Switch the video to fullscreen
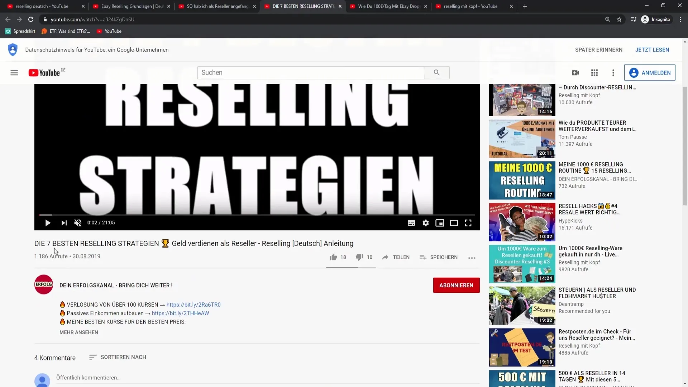This screenshot has width=688, height=387. [468, 223]
